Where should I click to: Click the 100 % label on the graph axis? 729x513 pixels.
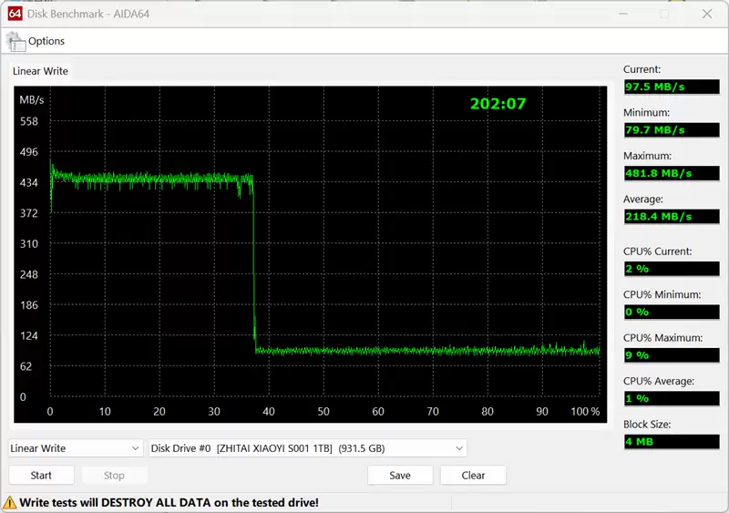585,412
